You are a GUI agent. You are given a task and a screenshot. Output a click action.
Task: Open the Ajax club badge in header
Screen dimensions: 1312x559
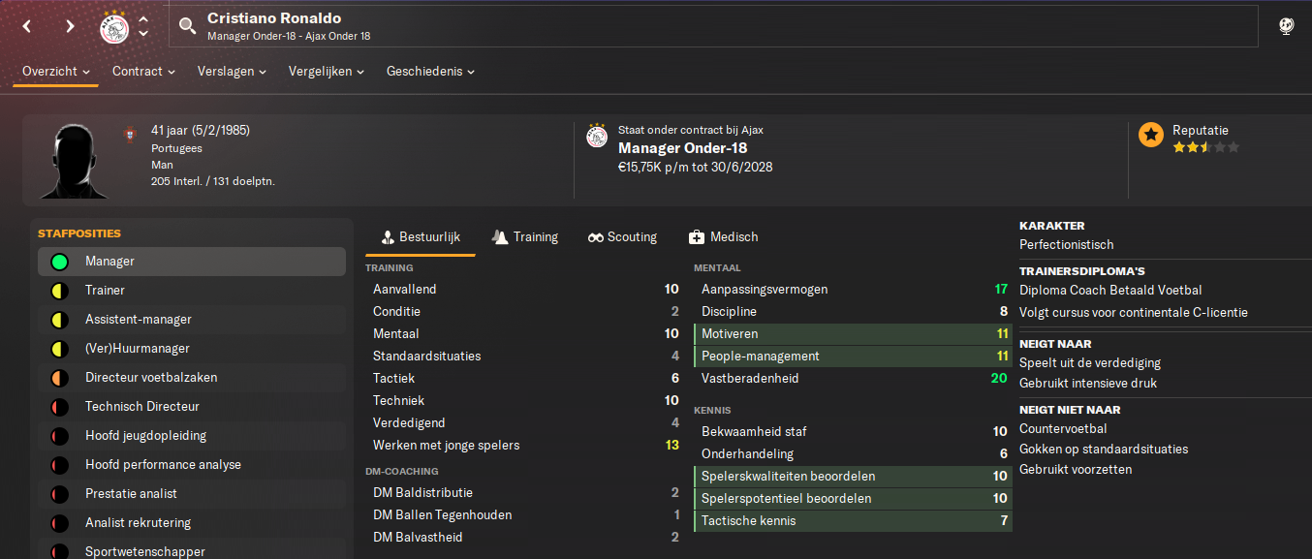point(114,27)
